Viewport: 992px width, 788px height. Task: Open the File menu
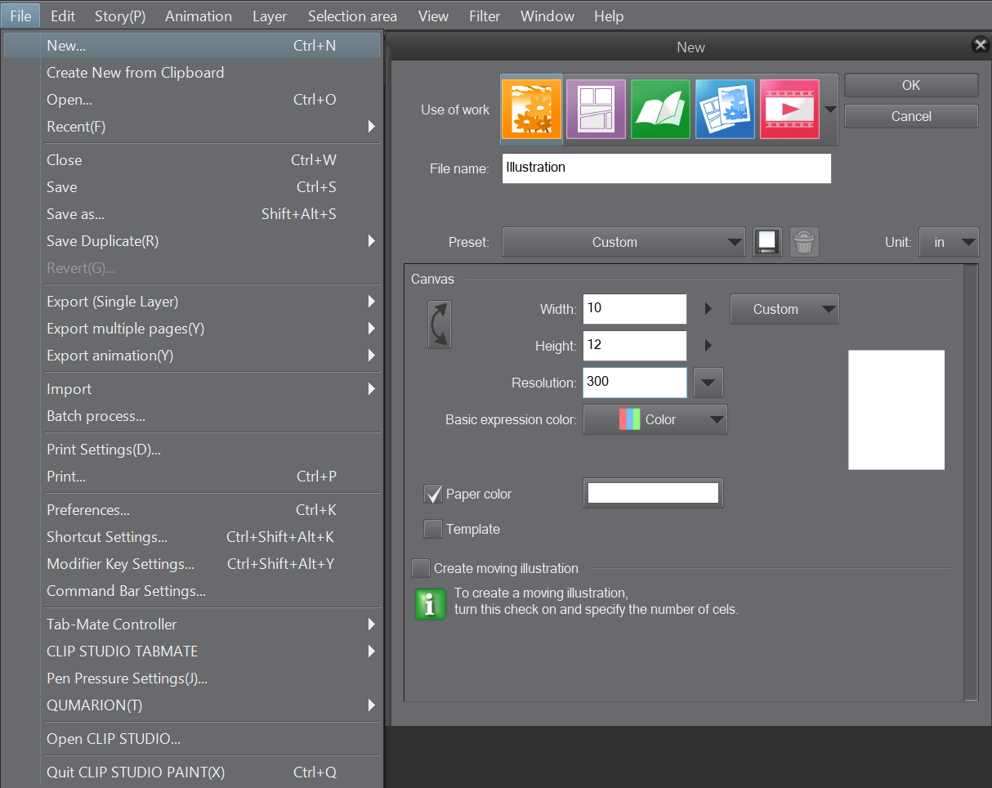click(x=20, y=16)
